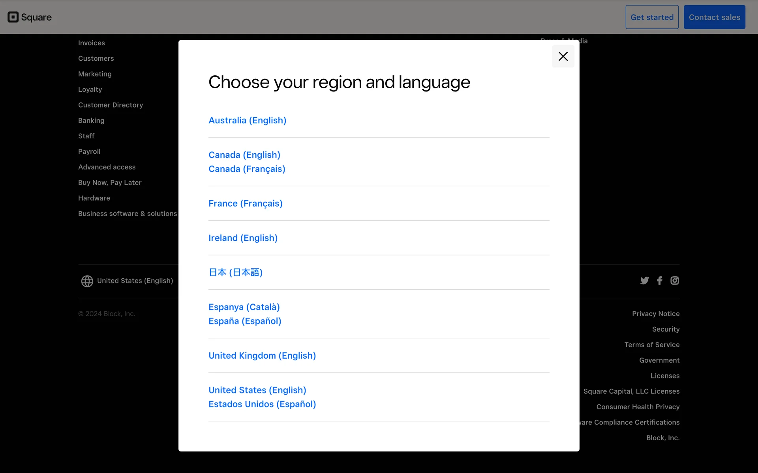Open Square's Twitter page icon
This screenshot has height=473, width=758.
tap(644, 281)
